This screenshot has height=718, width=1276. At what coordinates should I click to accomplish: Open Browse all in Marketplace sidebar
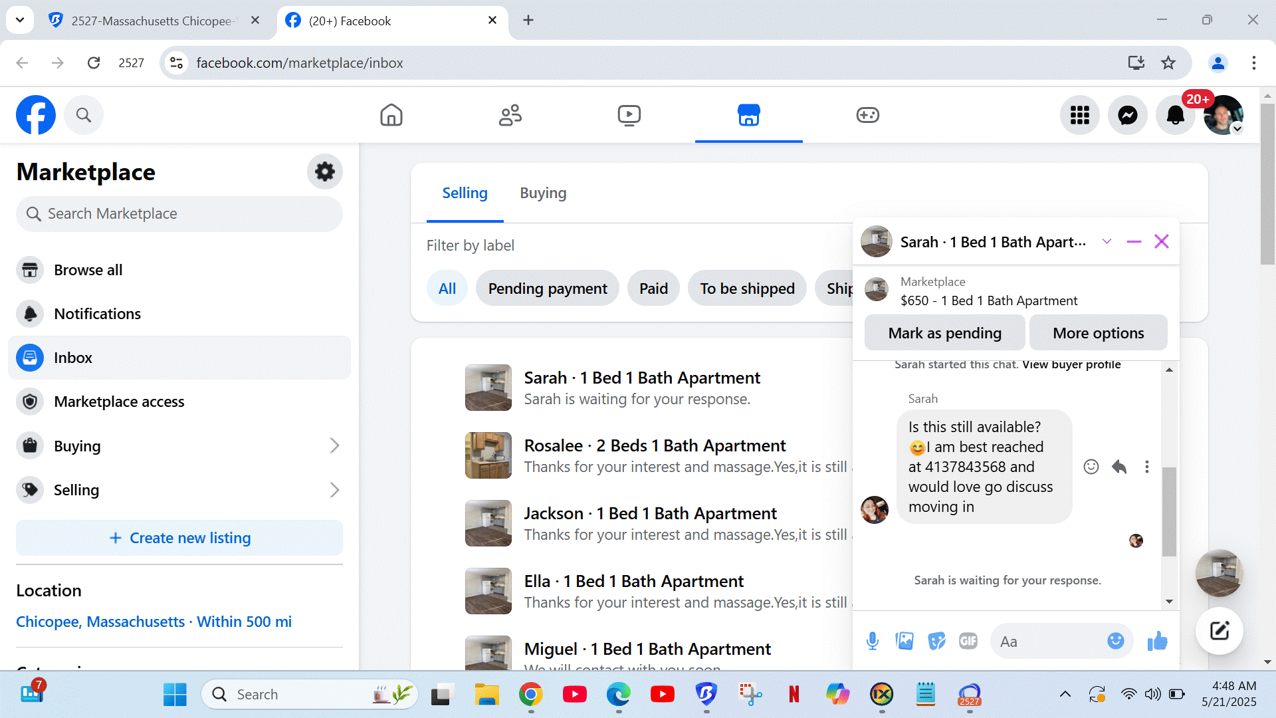click(x=179, y=270)
